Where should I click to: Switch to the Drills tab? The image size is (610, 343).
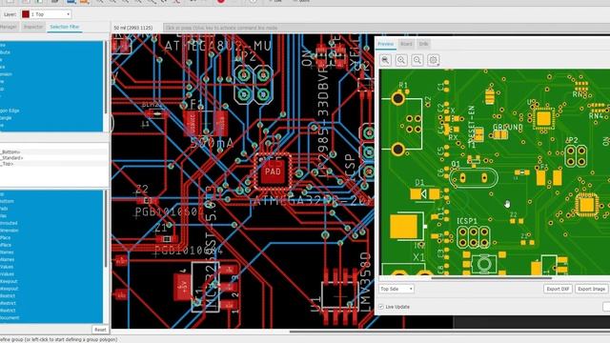pos(423,44)
